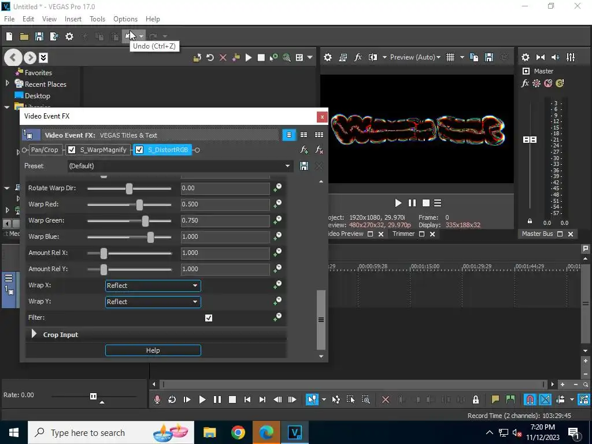This screenshot has width=592, height=444.
Task: Open Video Output FX in preview toolbar
Action: tap(358, 57)
